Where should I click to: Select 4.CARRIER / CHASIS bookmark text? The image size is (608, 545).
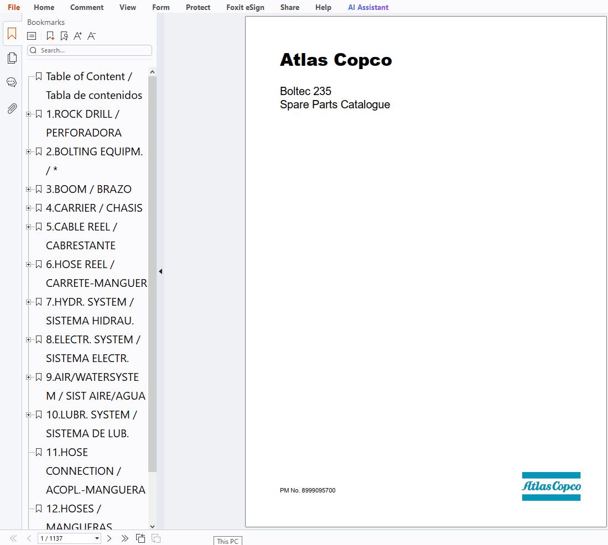pyautogui.click(x=94, y=208)
